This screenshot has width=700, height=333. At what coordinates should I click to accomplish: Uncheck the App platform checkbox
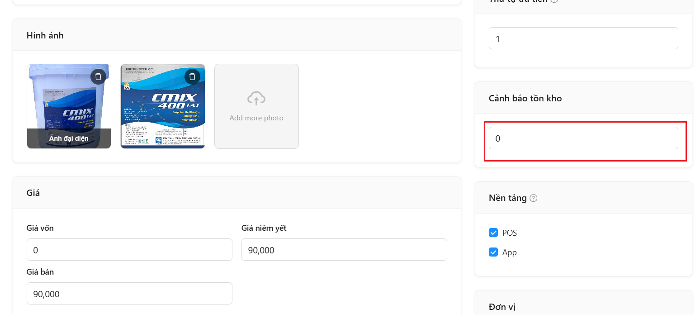pyautogui.click(x=493, y=252)
